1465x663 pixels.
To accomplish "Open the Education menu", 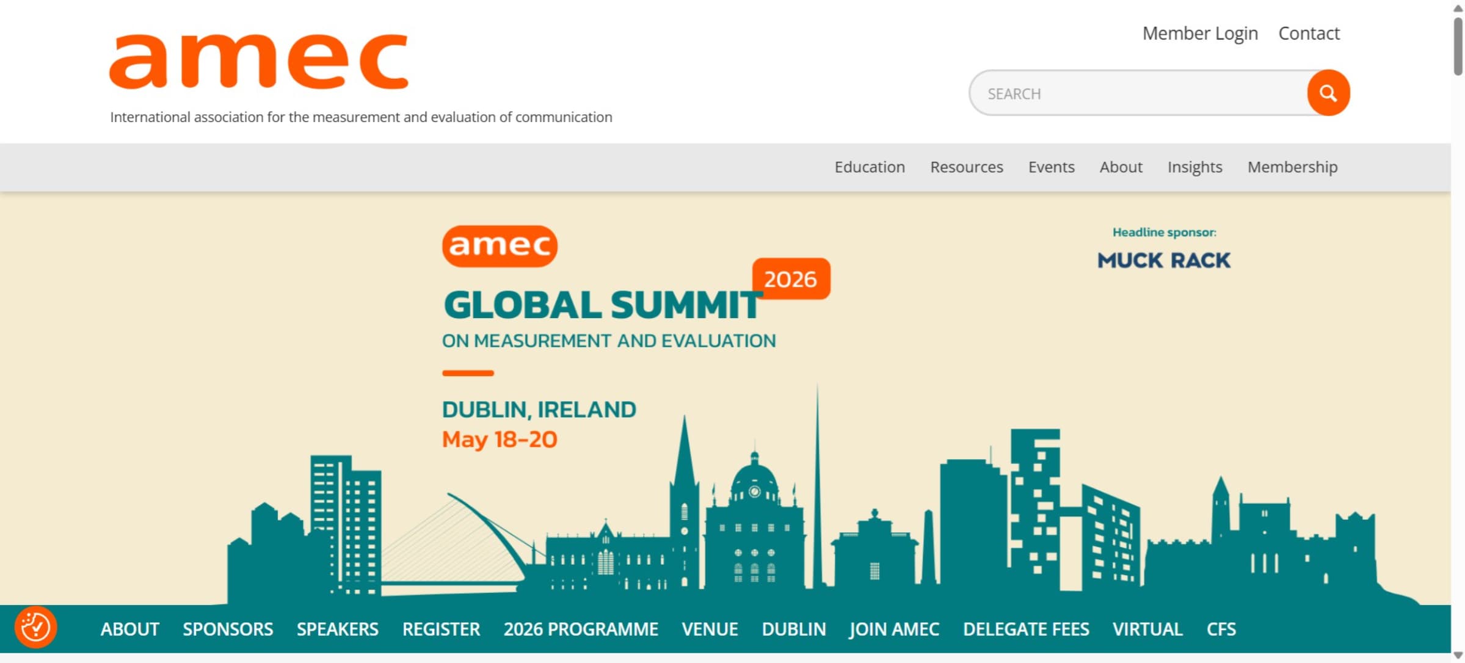I will pyautogui.click(x=870, y=167).
